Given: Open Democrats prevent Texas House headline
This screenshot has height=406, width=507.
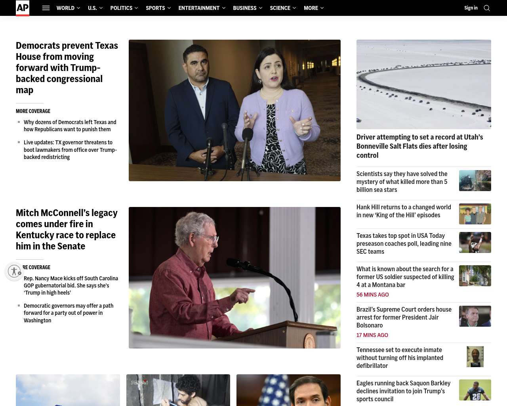Looking at the screenshot, I should [x=67, y=68].
